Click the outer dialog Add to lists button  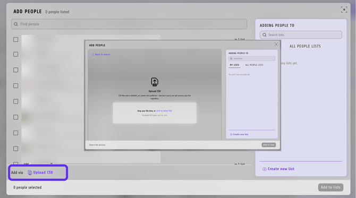tap(330, 187)
